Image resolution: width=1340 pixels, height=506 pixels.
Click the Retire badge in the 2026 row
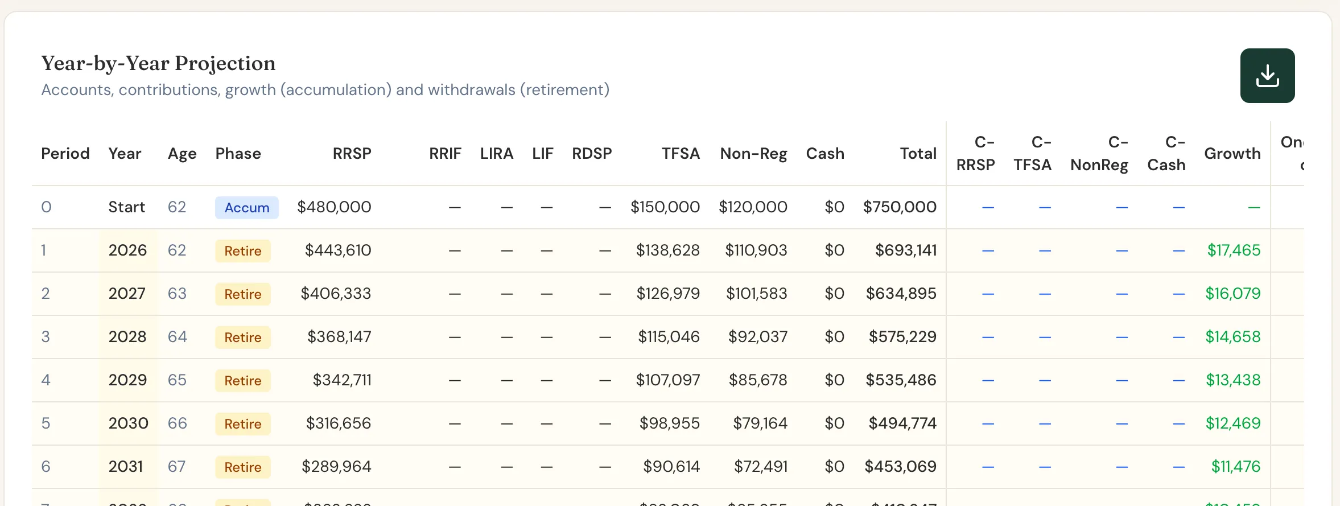coord(243,251)
